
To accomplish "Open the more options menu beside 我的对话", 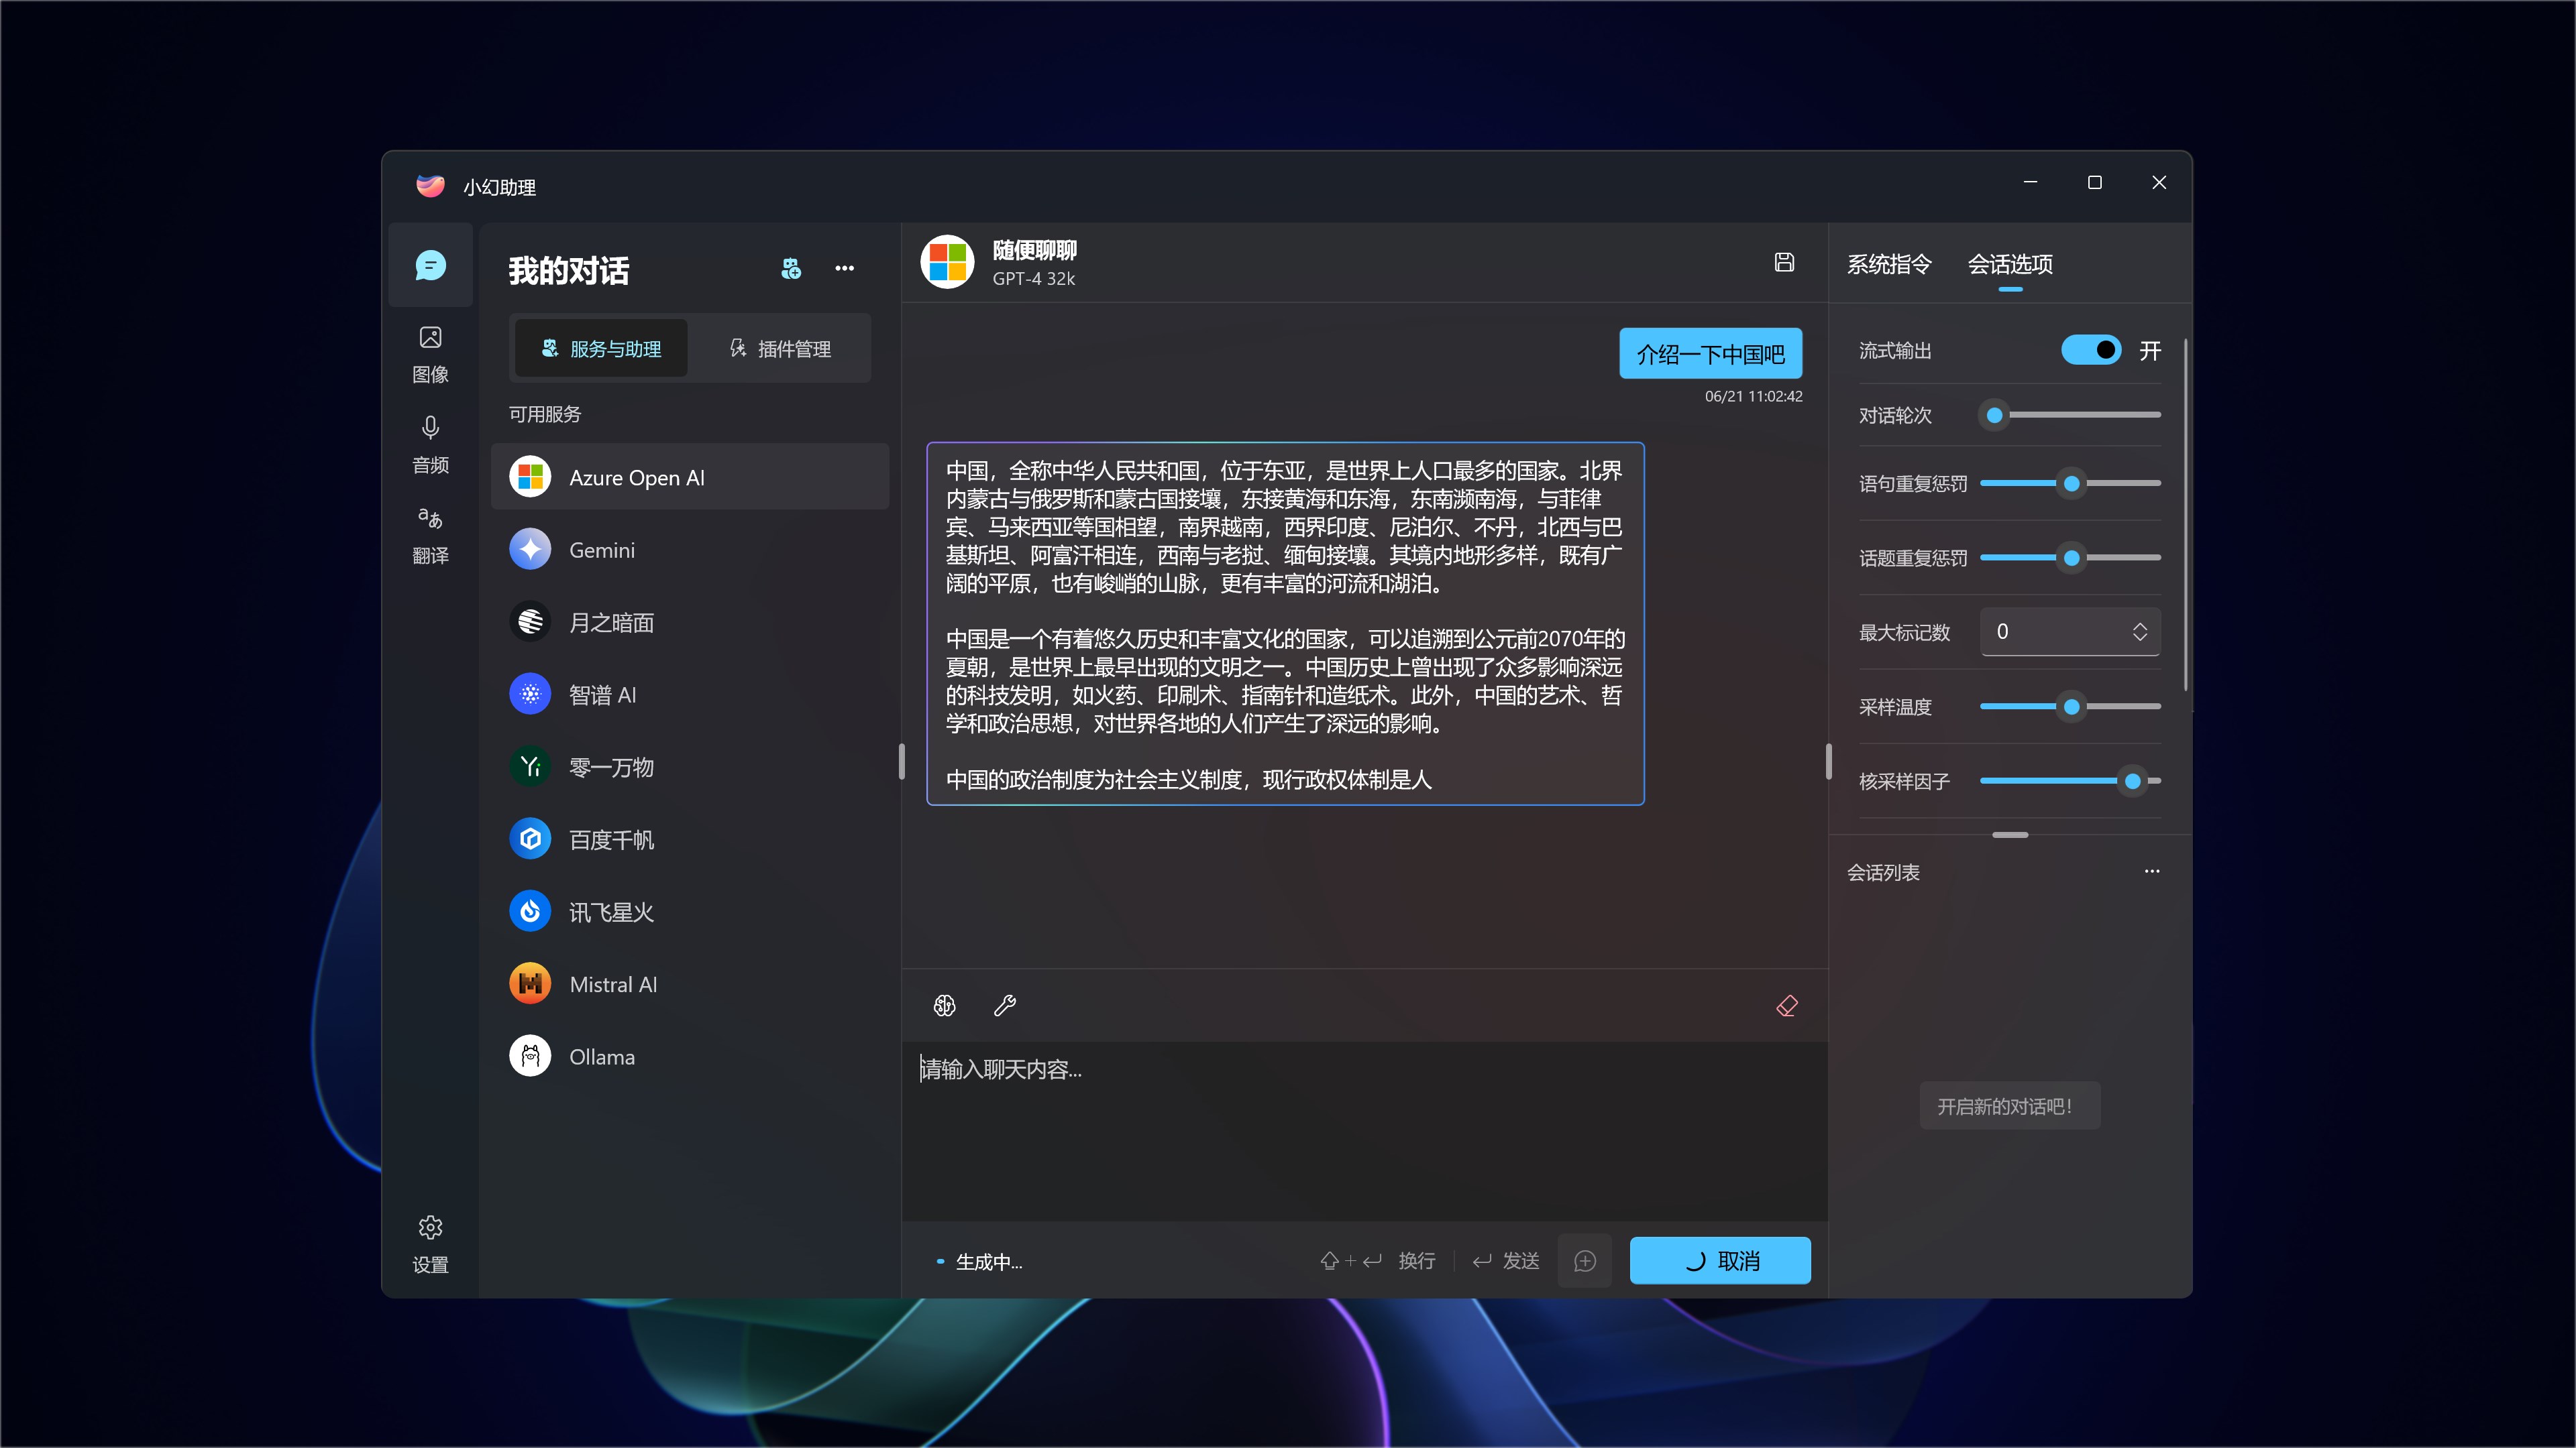I will click(845, 268).
